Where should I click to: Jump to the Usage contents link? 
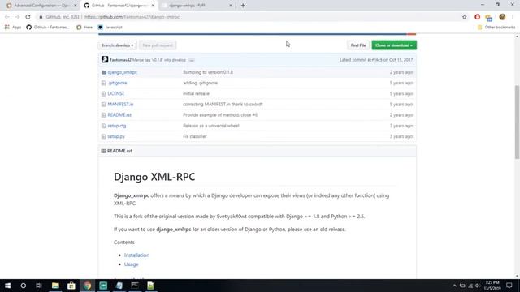[x=132, y=264]
